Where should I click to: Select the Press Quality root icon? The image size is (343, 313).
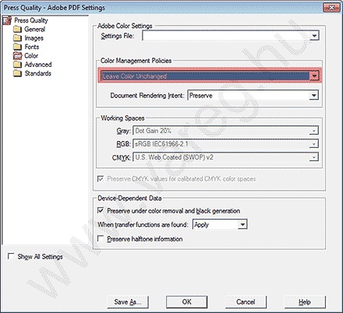click(x=7, y=20)
